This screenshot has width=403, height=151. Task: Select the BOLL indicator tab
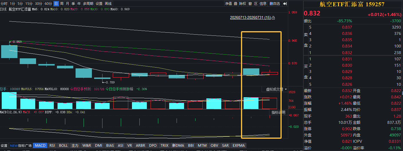point(63,146)
